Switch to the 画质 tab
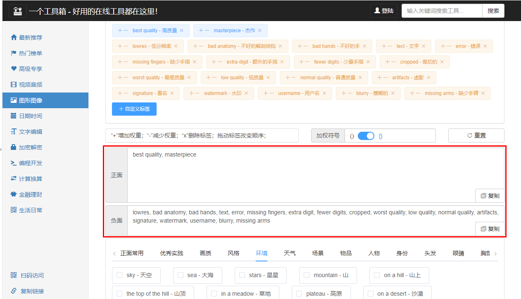The image size is (521, 299). point(206,253)
